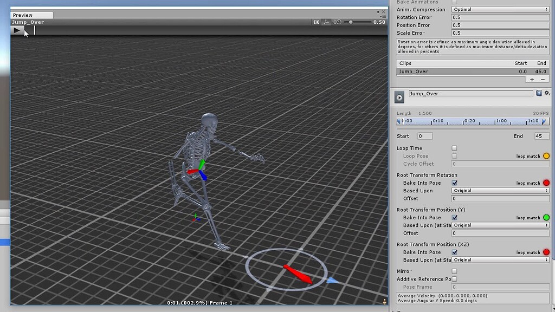This screenshot has height=312, width=555.
Task: Select the avatar pivot icon in preview toolbar
Action: 327,22
